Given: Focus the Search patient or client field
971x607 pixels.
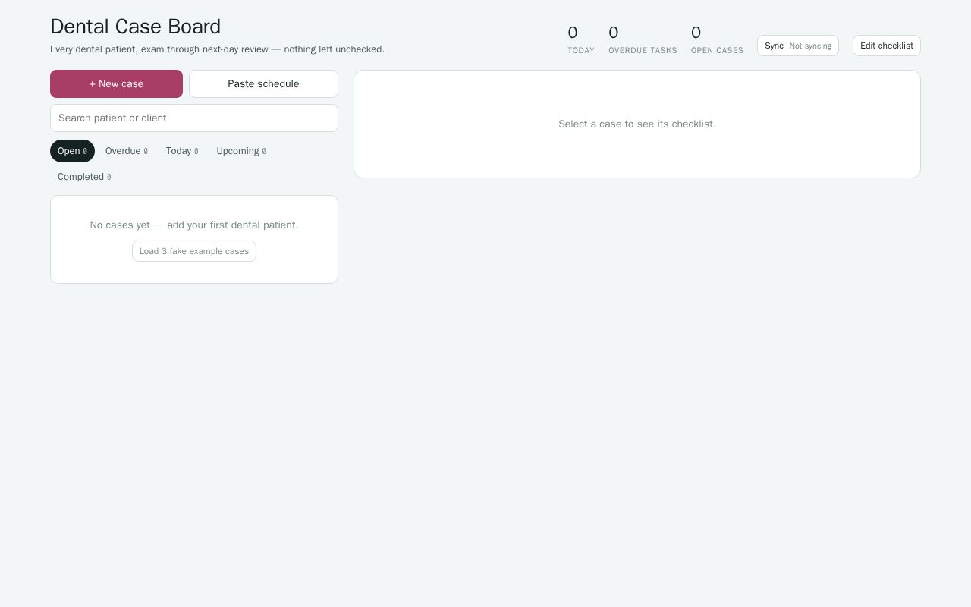Looking at the screenshot, I should (194, 118).
